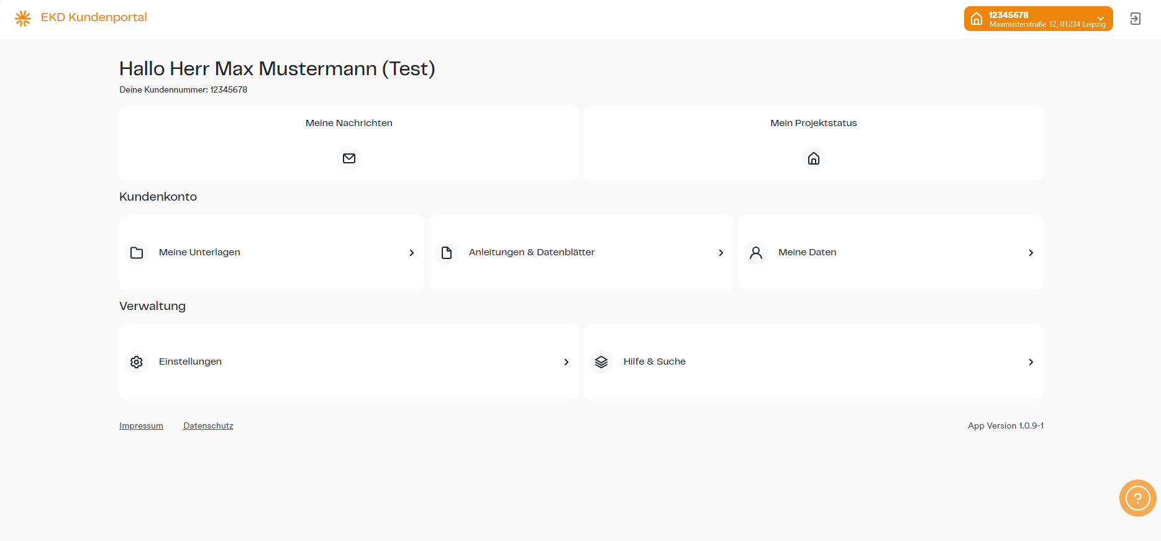Click the layers icon for Hilfe & Suche
The width and height of the screenshot is (1161, 541).
click(601, 362)
